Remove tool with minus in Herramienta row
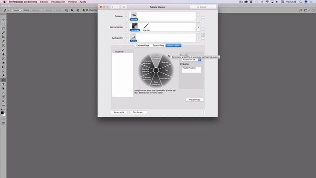 203,29
